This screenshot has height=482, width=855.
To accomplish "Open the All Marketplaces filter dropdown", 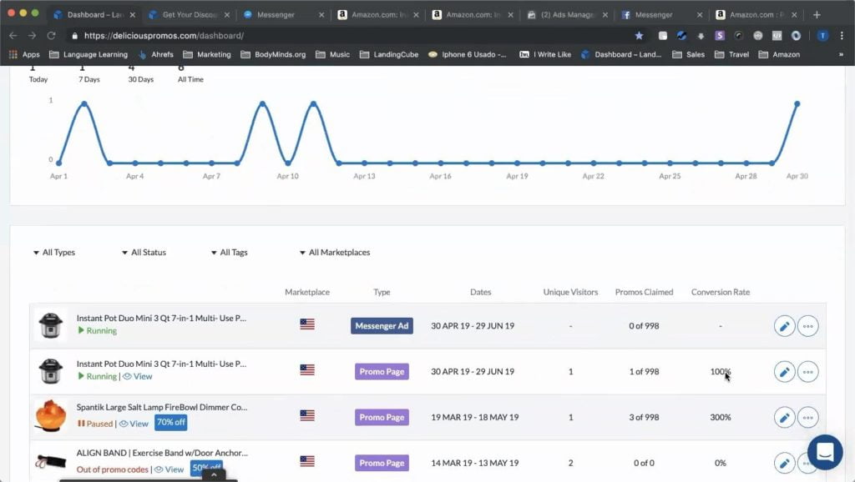I will pos(335,252).
